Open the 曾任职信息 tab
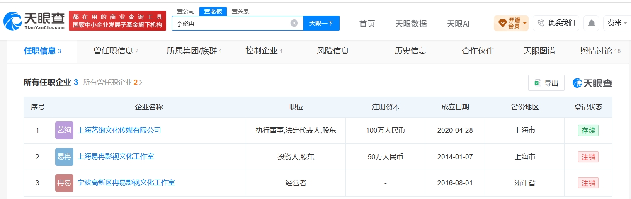Viewport: 631px width, 199px height. coord(116,51)
